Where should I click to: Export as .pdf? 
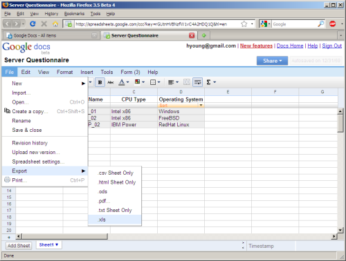[x=115, y=201]
